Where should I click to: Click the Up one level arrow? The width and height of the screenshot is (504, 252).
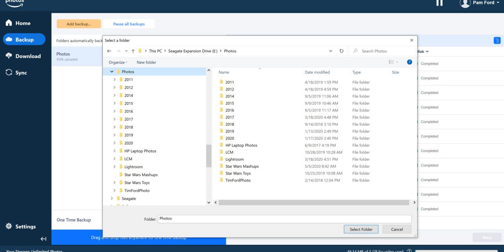(x=133, y=51)
